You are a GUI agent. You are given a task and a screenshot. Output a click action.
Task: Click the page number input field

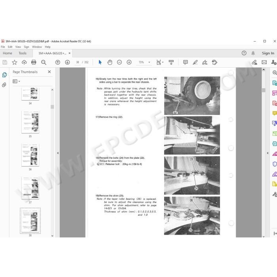click(x=78, y=63)
